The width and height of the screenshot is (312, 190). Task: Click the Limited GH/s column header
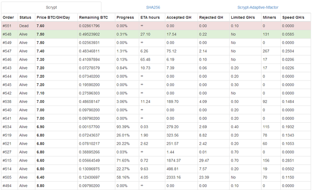(x=243, y=17)
